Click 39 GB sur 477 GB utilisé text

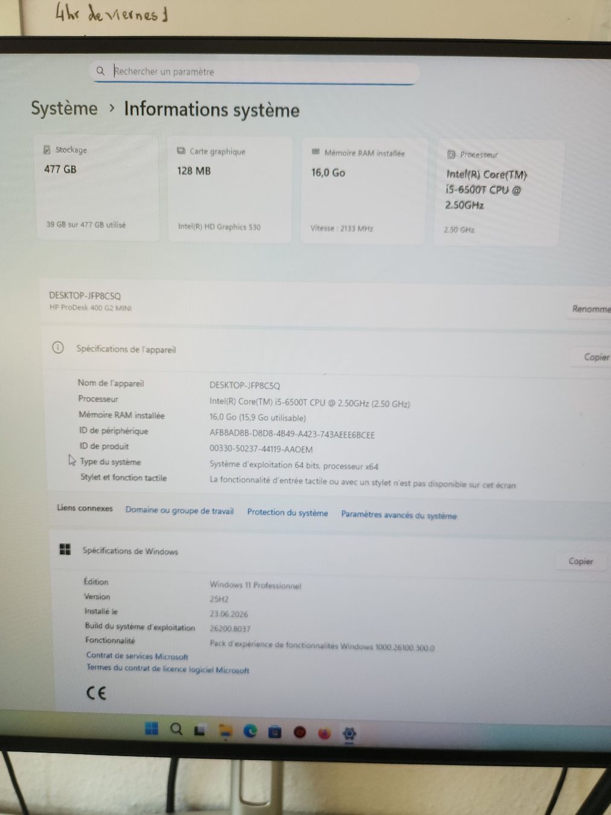point(86,225)
